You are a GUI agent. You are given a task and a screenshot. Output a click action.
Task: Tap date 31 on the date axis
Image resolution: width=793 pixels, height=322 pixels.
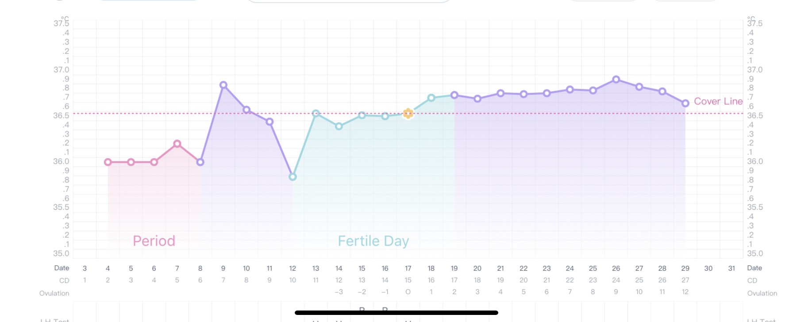click(731, 268)
